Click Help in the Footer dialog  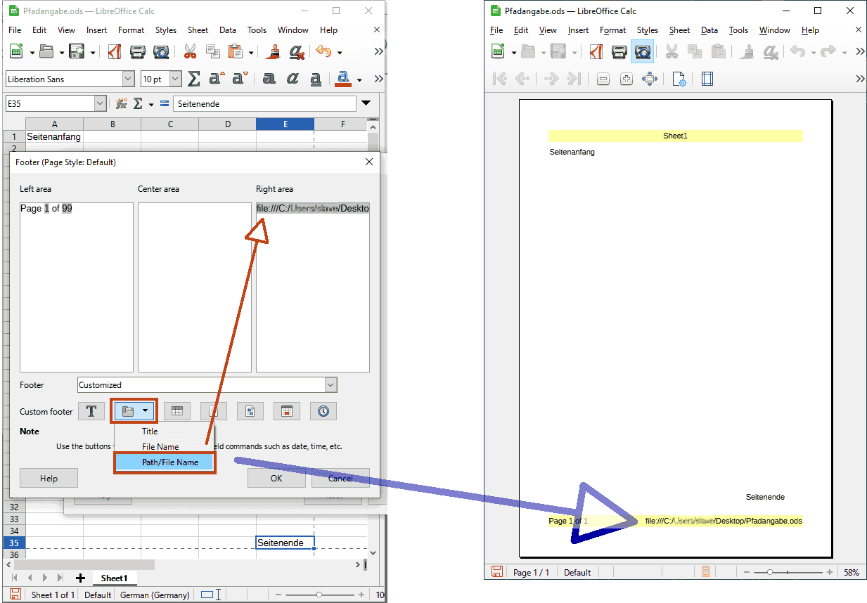click(x=49, y=478)
